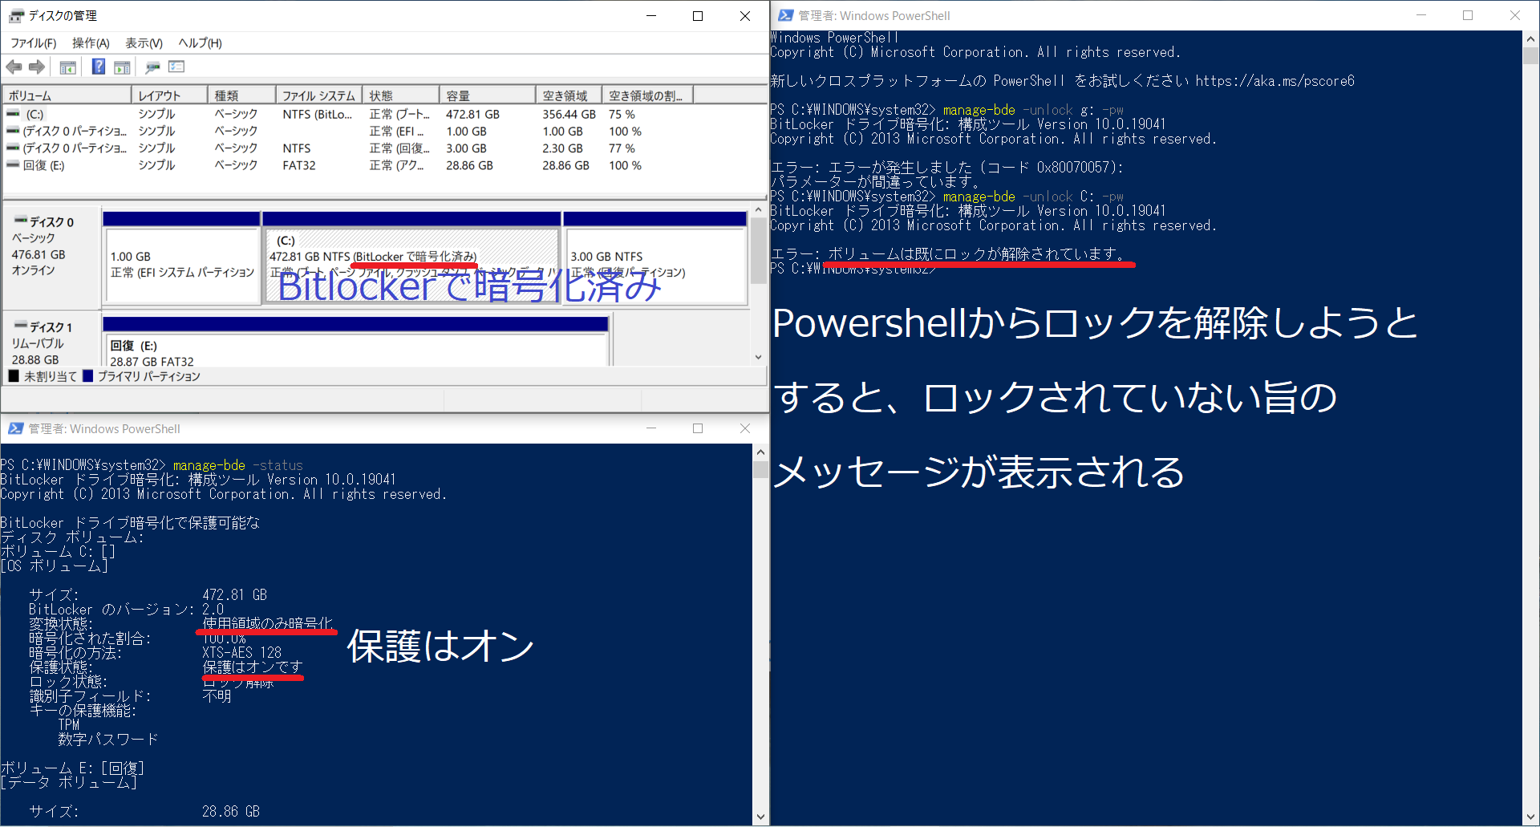The width and height of the screenshot is (1540, 827).
Task: Sort by the 容量 column header
Action: tap(488, 95)
